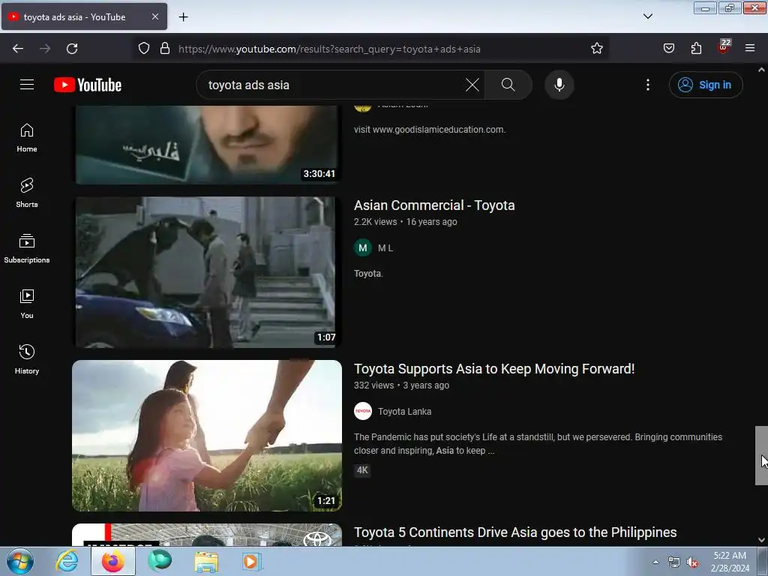Reload the page
Screen dimensions: 768x576
tap(72, 49)
